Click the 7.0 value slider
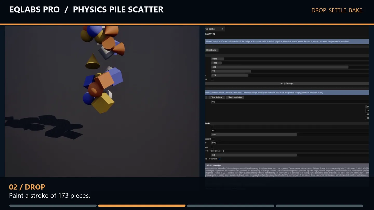Viewport: 374px width, 210px height. (x=290, y=71)
